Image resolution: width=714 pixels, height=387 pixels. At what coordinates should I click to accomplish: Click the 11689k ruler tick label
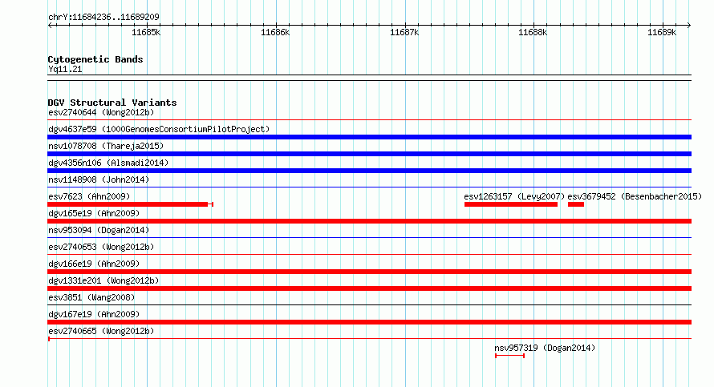pos(662,32)
